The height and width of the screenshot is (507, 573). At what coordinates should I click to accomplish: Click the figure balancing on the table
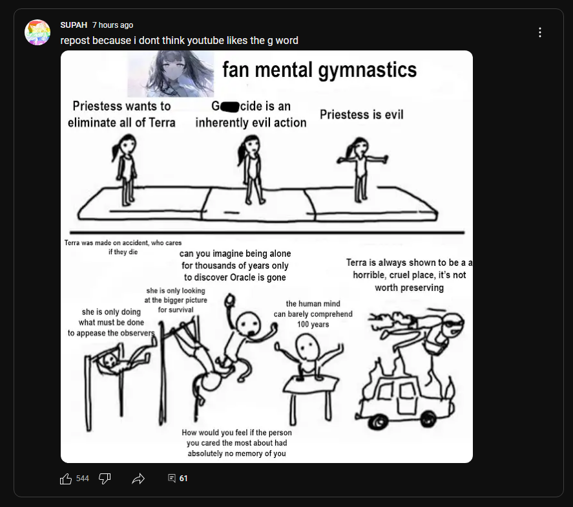pyautogui.click(x=309, y=378)
